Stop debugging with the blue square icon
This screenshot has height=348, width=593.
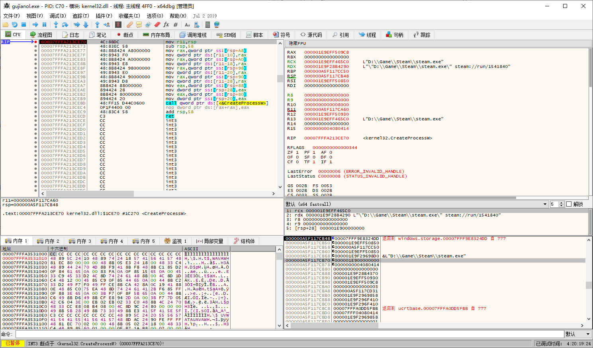click(x=23, y=25)
